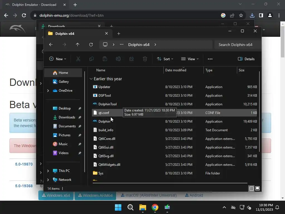Collapse the Earlier this year group

tap(91, 79)
